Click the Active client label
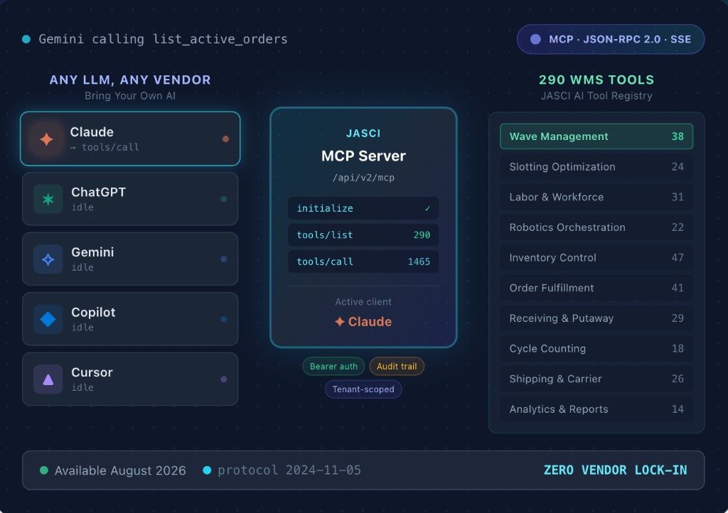Screen dimensions: 728x513 [363, 302]
